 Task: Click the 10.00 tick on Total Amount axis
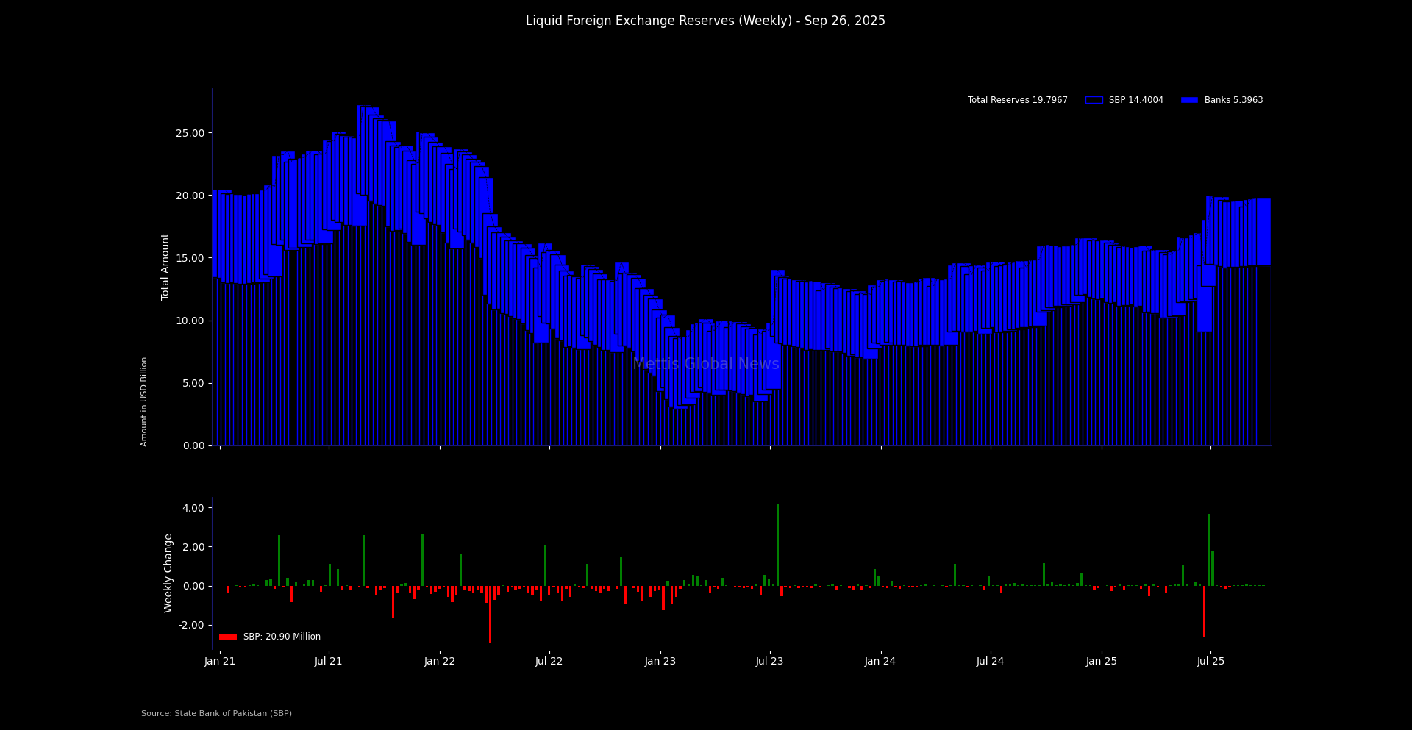[190, 321]
